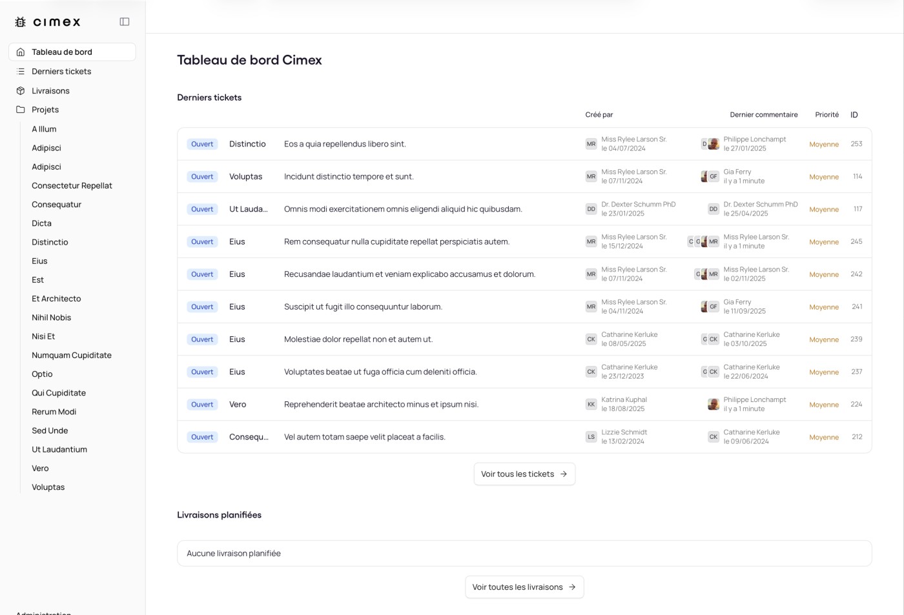Click Voir tous les tickets button
Image resolution: width=904 pixels, height=615 pixels.
tap(524, 474)
